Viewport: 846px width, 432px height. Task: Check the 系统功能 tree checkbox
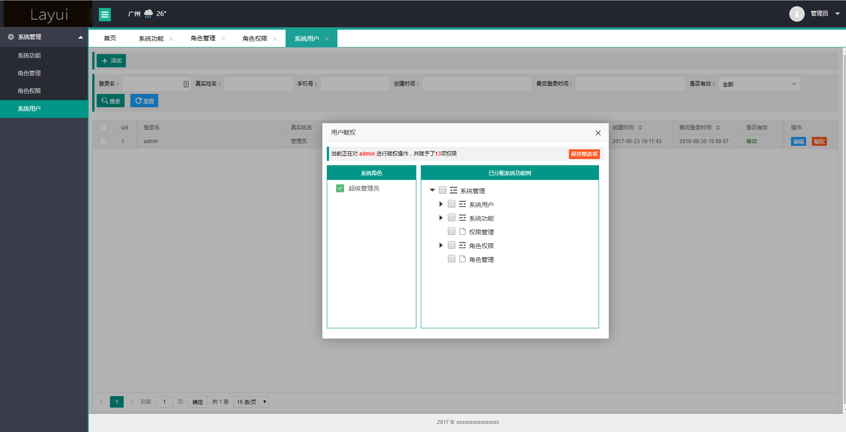click(x=451, y=218)
